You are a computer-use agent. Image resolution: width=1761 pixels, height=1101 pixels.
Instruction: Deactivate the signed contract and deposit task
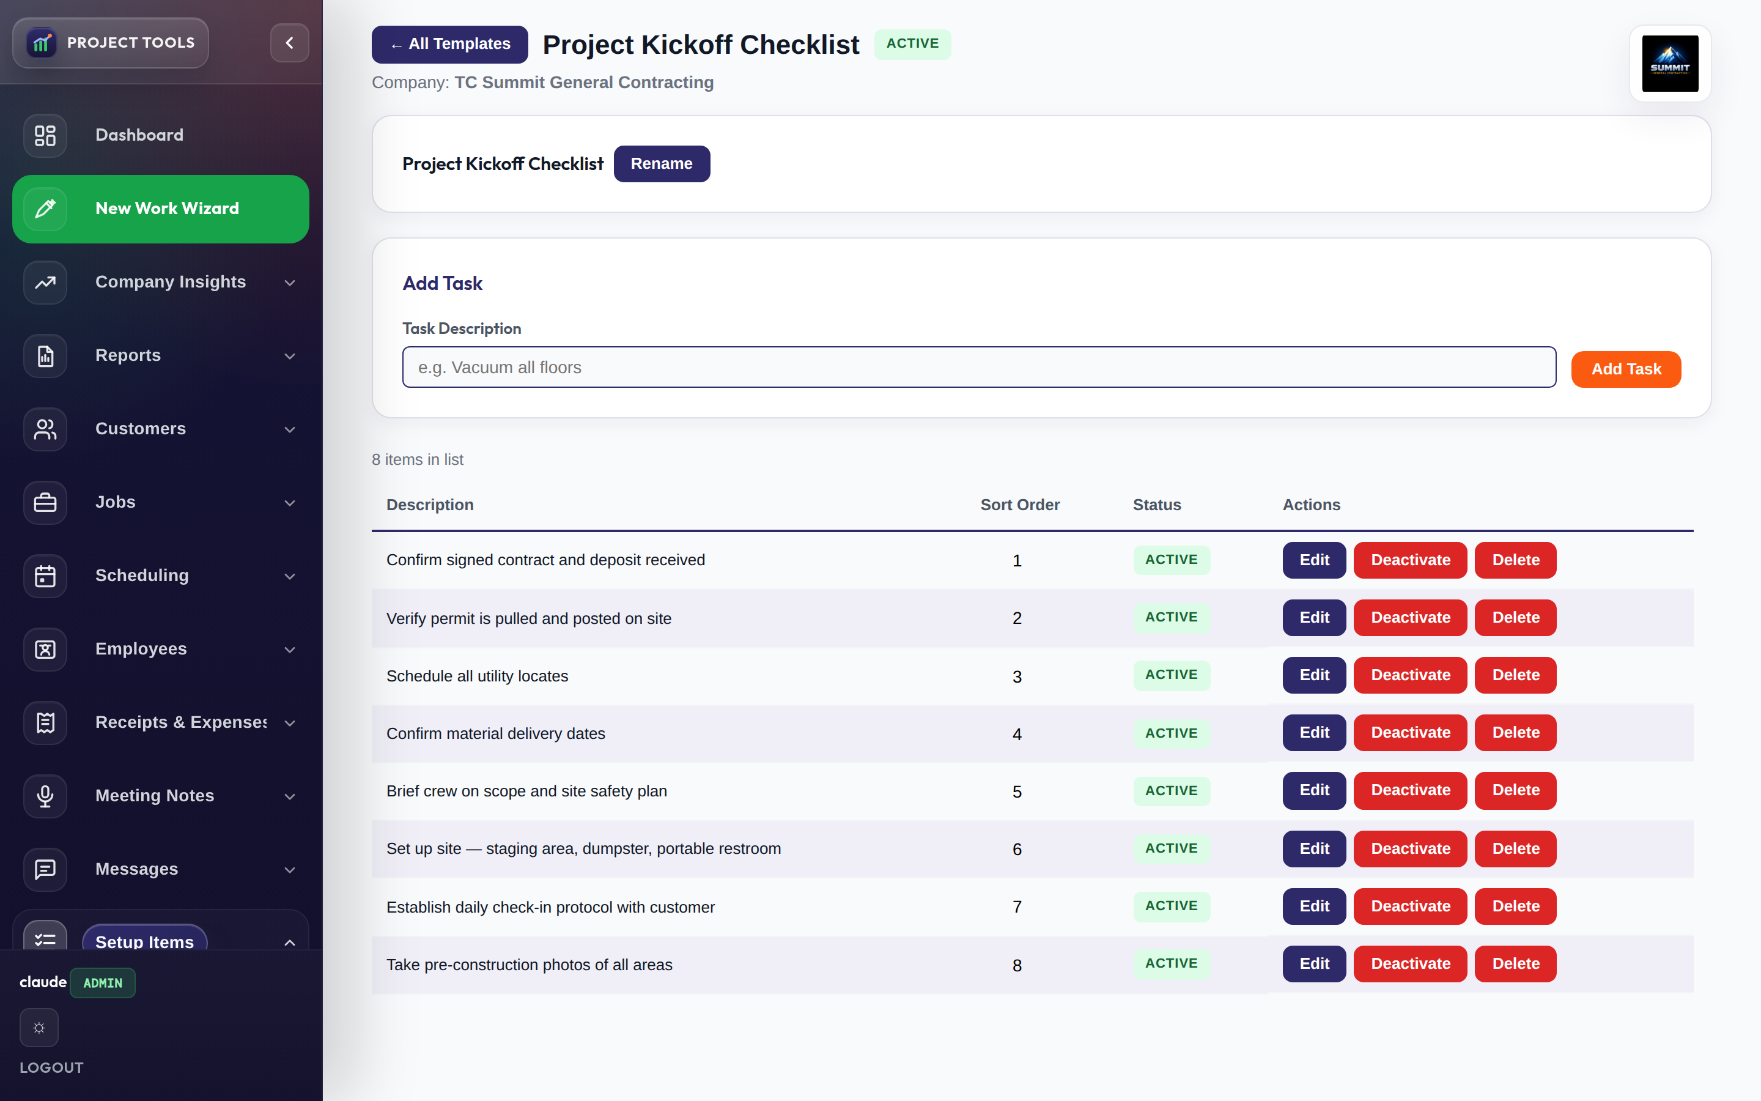point(1410,560)
